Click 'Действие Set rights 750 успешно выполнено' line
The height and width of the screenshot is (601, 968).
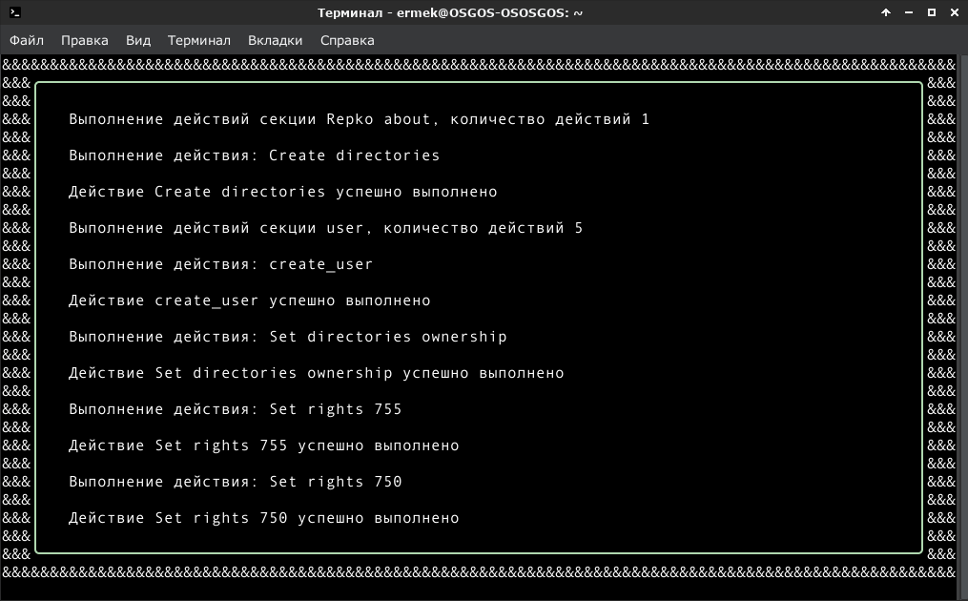tap(263, 518)
